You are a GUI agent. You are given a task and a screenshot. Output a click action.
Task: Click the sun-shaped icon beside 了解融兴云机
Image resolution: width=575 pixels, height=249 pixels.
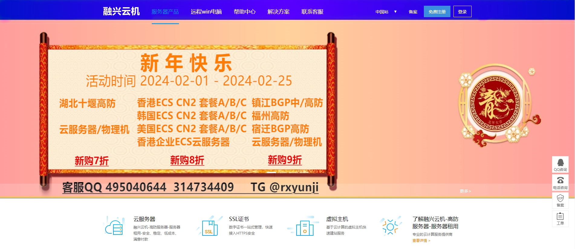(390, 227)
